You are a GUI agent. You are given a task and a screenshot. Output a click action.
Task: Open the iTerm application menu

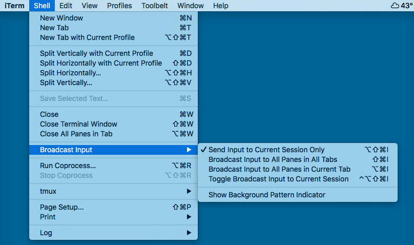pyautogui.click(x=14, y=6)
